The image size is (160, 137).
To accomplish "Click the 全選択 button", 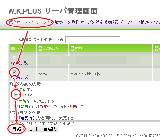I will tap(50, 129).
